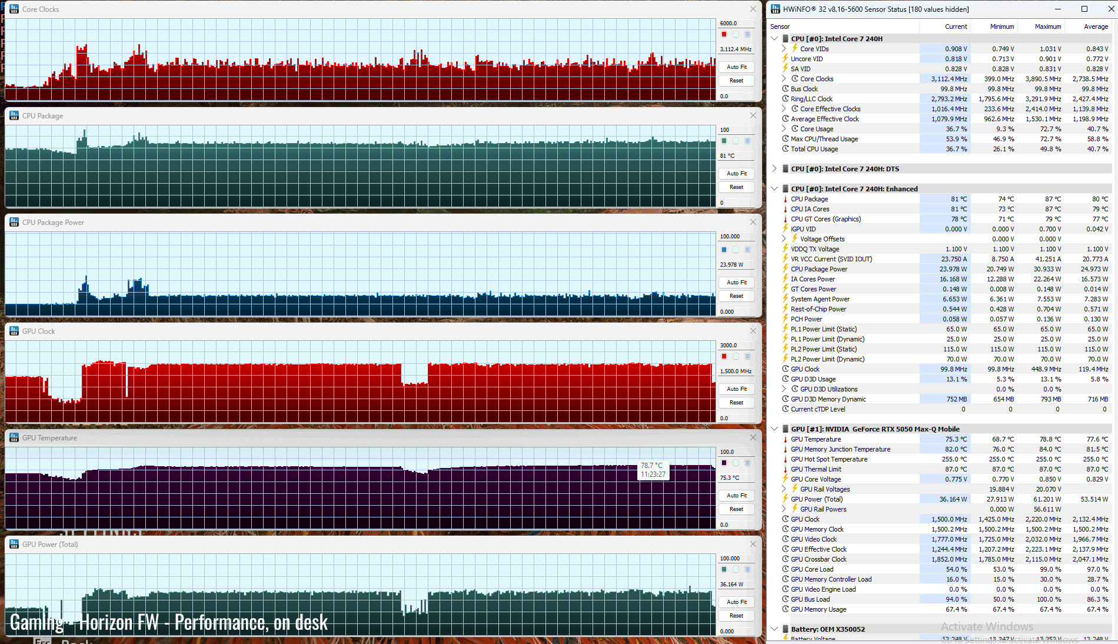Click the lightning icon beside System Agent Power
1118x644 pixels.
click(x=786, y=299)
